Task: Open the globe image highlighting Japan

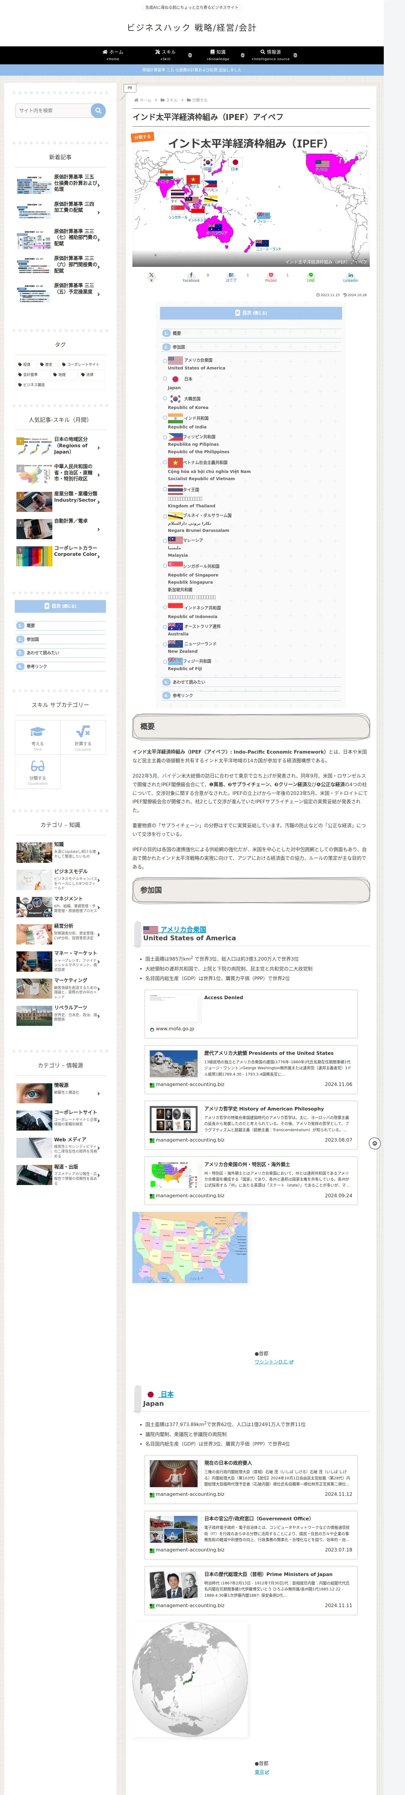Action: coord(190,1679)
